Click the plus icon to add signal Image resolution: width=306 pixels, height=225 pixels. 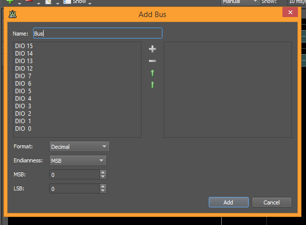(x=152, y=49)
